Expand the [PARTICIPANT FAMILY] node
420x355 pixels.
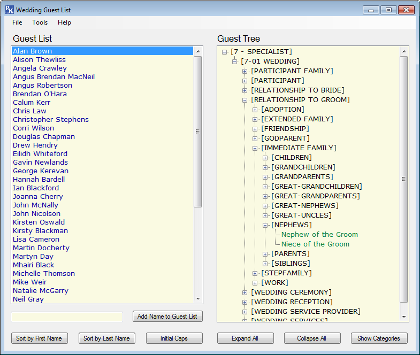245,71
